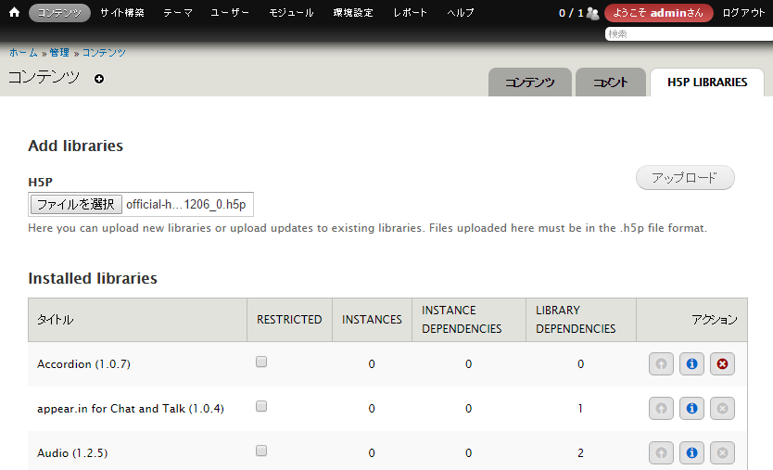Image resolution: width=773 pixels, height=470 pixels.
Task: Toggle Restricted checkbox for Audio
Action: 261,451
